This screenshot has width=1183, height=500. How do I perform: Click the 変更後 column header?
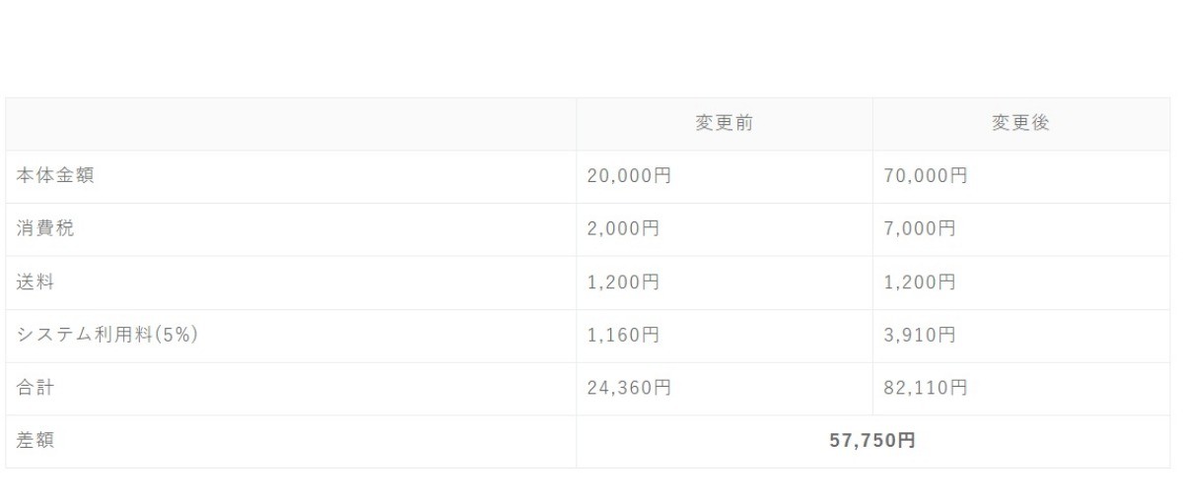point(1020,124)
